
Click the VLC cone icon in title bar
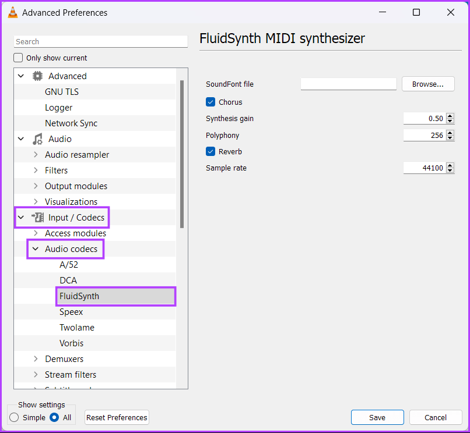pyautogui.click(x=13, y=13)
